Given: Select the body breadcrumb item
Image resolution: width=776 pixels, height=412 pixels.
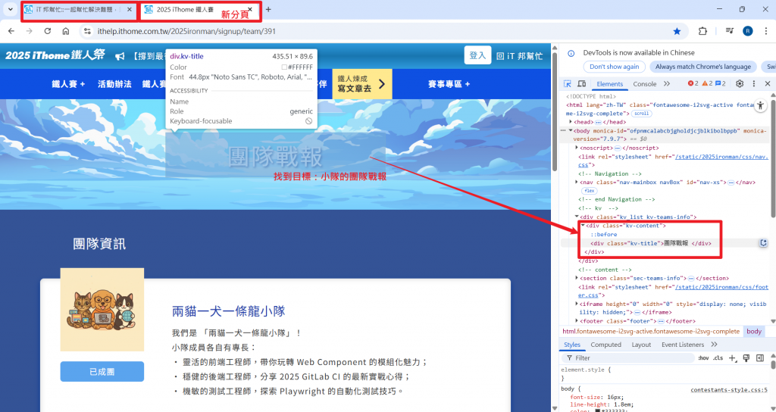Looking at the screenshot, I should tap(754, 332).
